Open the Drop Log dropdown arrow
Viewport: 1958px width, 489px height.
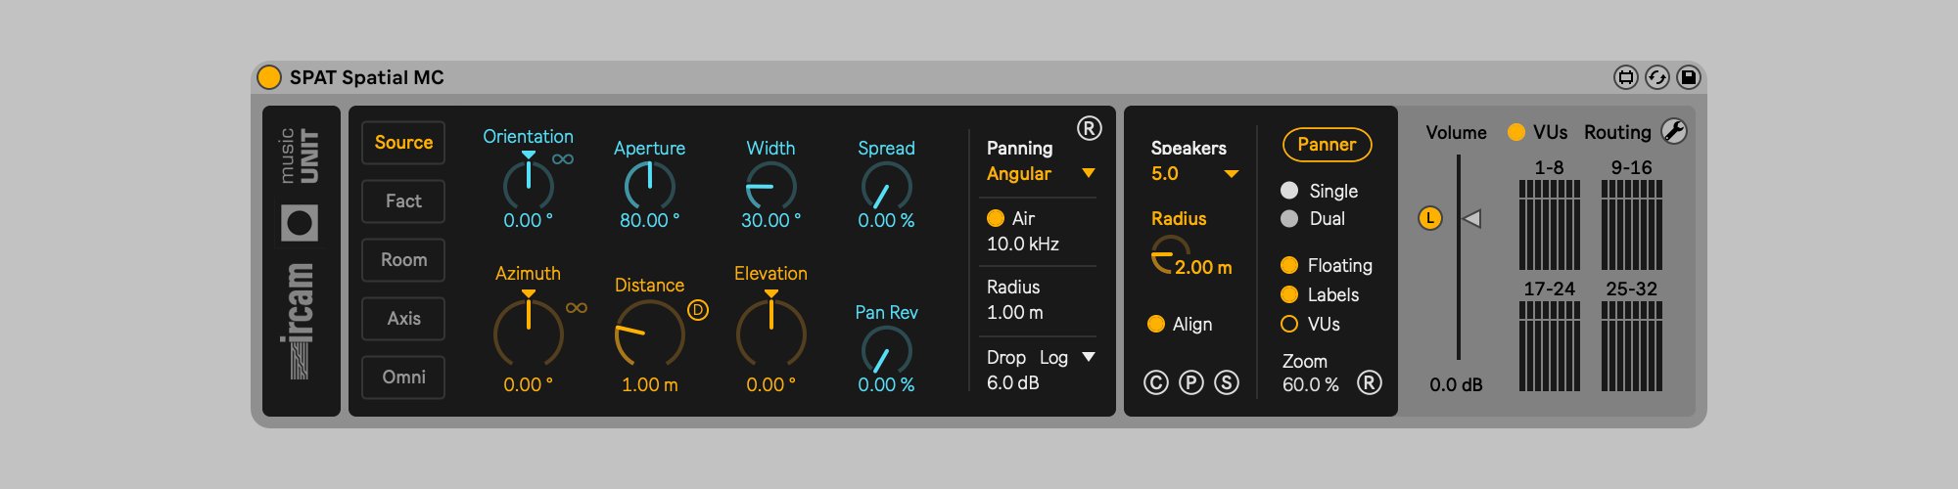[1089, 357]
